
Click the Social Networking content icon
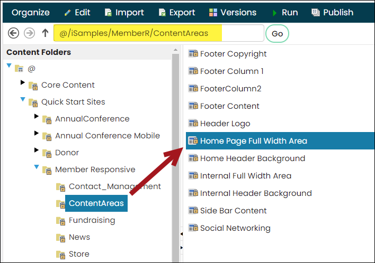(193, 228)
